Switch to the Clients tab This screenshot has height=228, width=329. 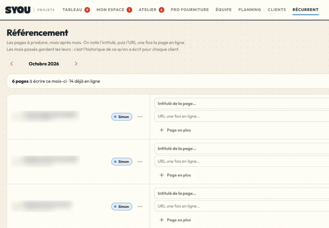point(277,10)
